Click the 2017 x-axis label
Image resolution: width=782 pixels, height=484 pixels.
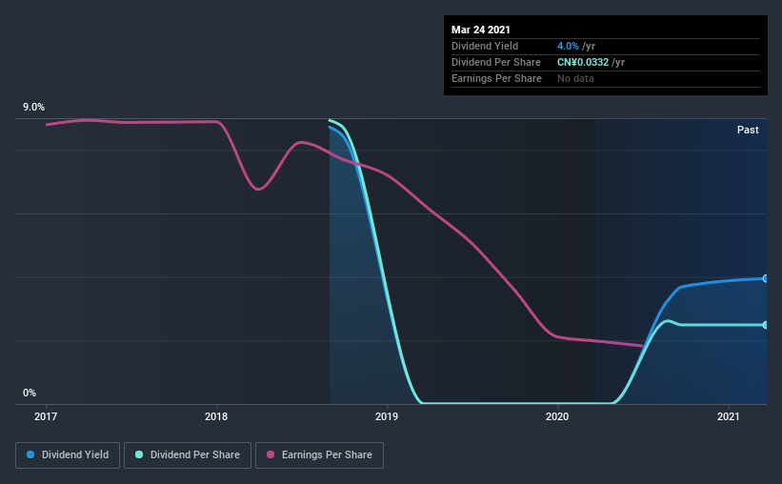[46, 416]
